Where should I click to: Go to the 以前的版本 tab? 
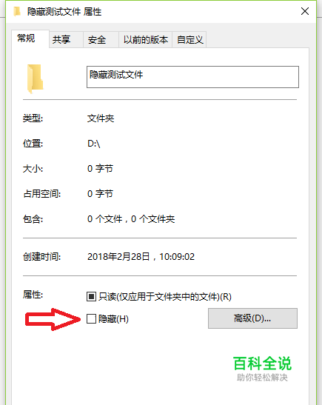point(145,40)
